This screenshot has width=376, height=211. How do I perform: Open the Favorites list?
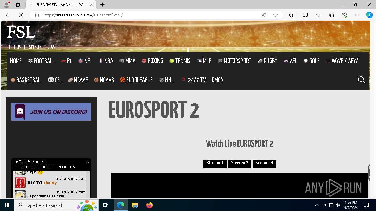318,15
